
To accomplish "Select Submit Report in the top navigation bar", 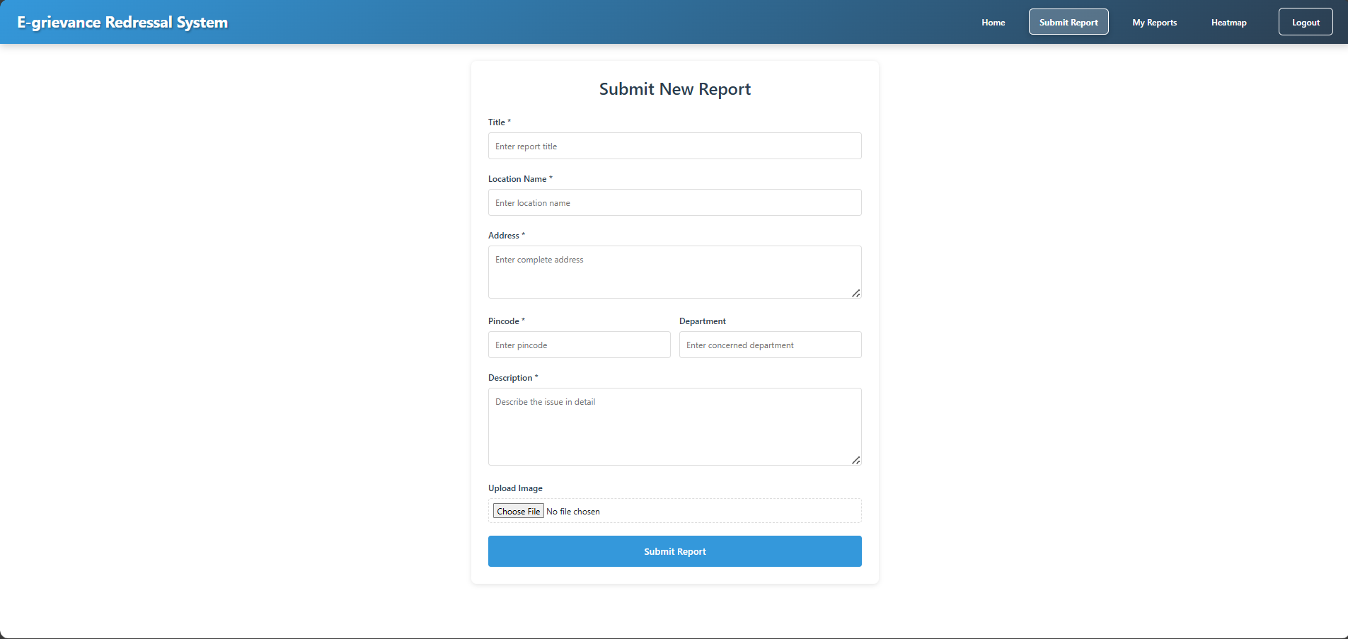I will 1068,22.
